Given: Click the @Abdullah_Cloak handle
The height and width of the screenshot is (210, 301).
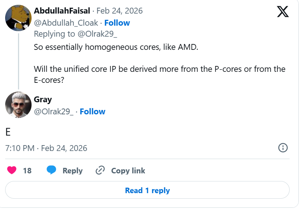Looking at the screenshot, I should click(x=66, y=23).
